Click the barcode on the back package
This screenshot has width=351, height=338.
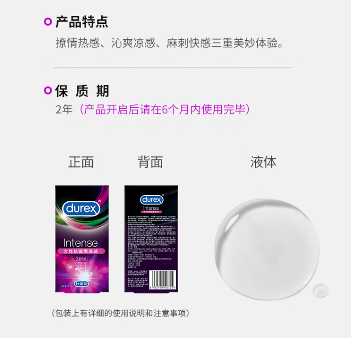pos(163,279)
